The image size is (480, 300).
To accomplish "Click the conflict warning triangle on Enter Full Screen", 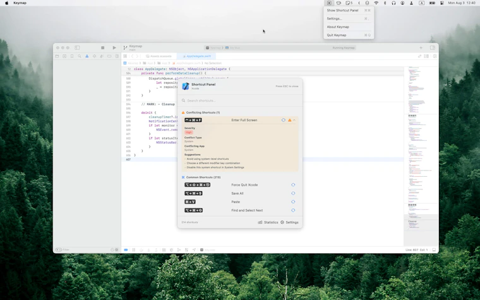I will point(289,120).
